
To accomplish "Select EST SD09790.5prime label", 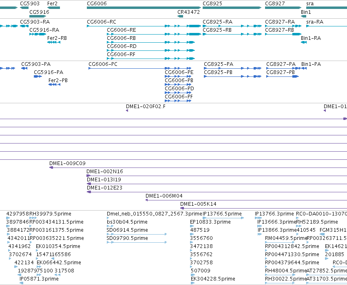I will pos(127,238).
